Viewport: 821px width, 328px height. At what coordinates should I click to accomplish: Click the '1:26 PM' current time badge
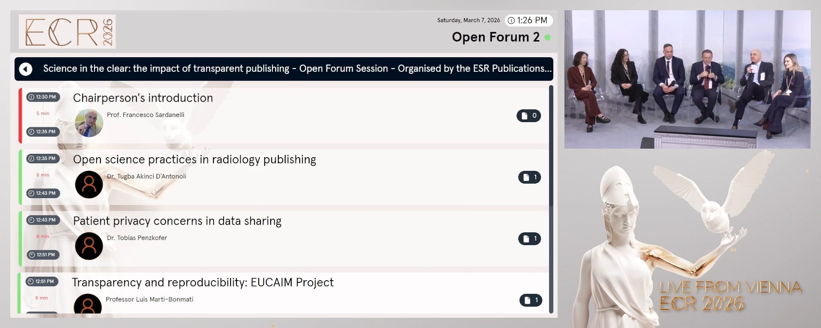pyautogui.click(x=529, y=20)
